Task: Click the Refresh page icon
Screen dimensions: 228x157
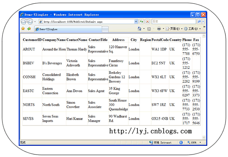Action: tap(141, 22)
